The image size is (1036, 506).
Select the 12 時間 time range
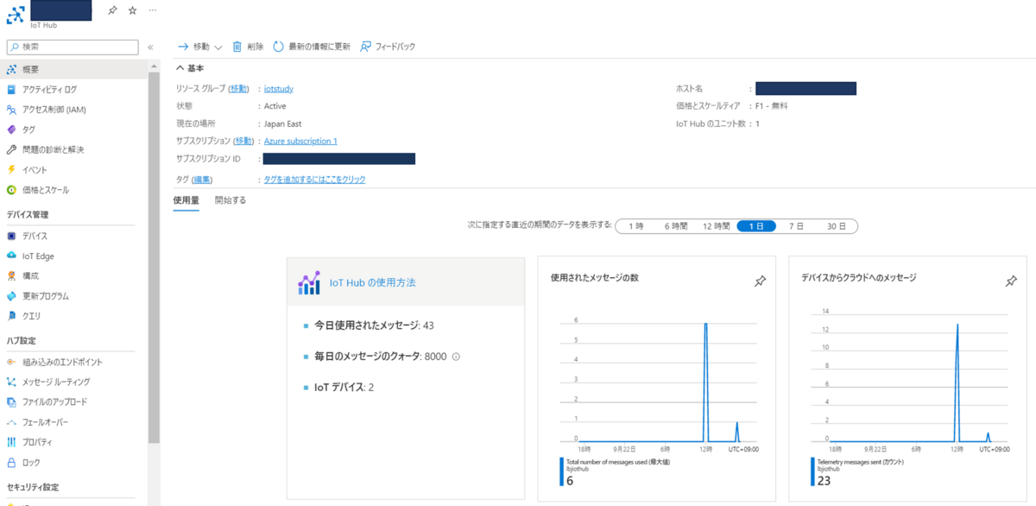coord(717,225)
